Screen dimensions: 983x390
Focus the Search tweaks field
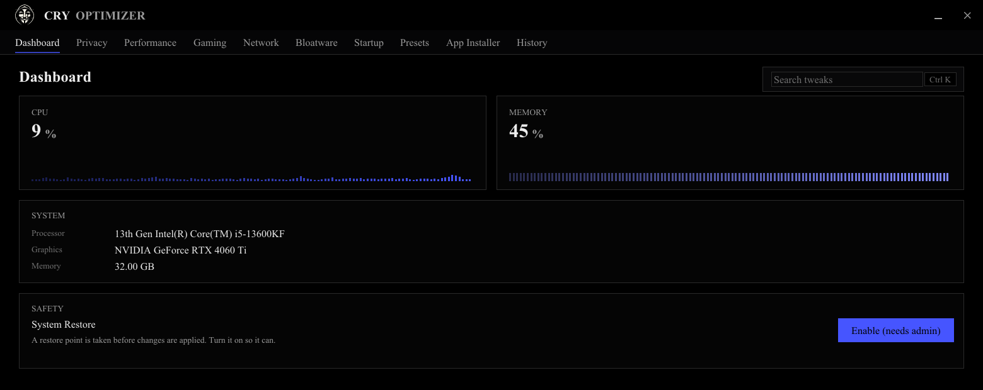(847, 79)
